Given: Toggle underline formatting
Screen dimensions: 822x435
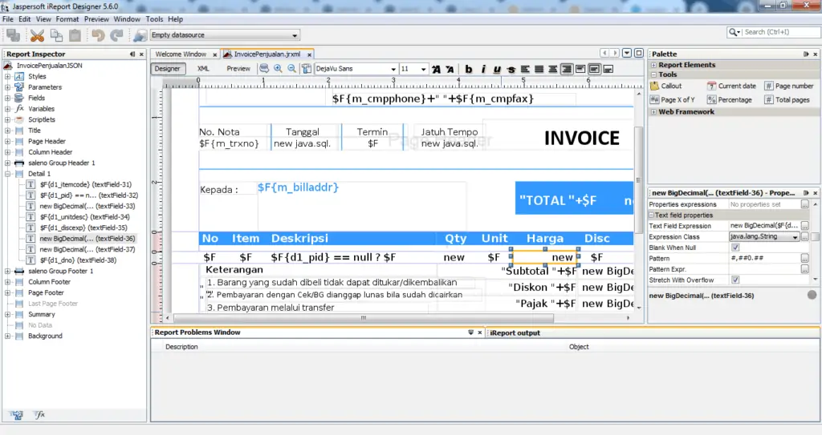Looking at the screenshot, I should [x=497, y=69].
